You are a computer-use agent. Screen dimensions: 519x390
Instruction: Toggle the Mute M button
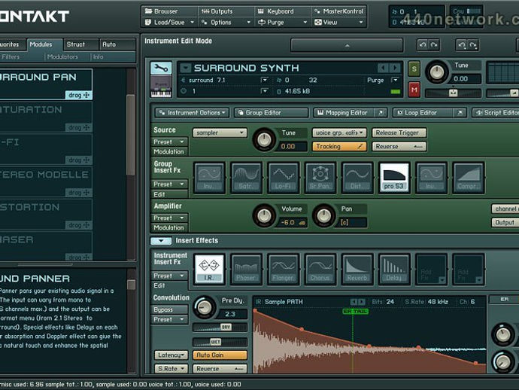tap(414, 90)
